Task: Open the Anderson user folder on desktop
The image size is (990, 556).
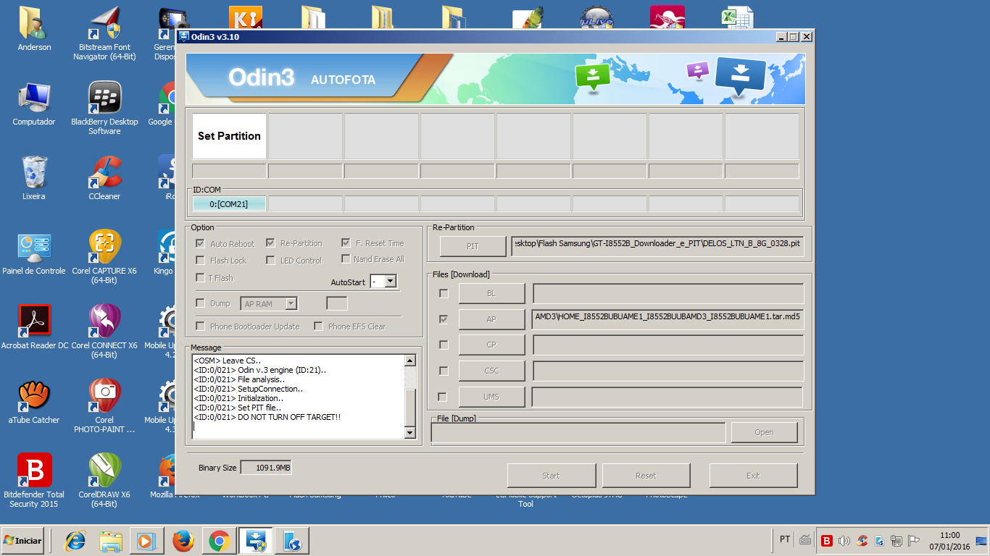Action: 34,30
